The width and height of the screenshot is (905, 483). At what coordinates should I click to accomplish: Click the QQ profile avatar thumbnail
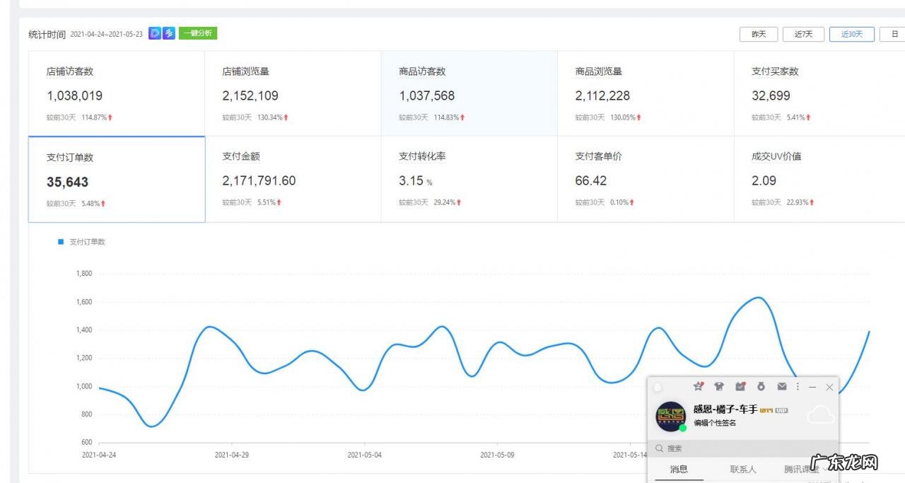click(670, 416)
